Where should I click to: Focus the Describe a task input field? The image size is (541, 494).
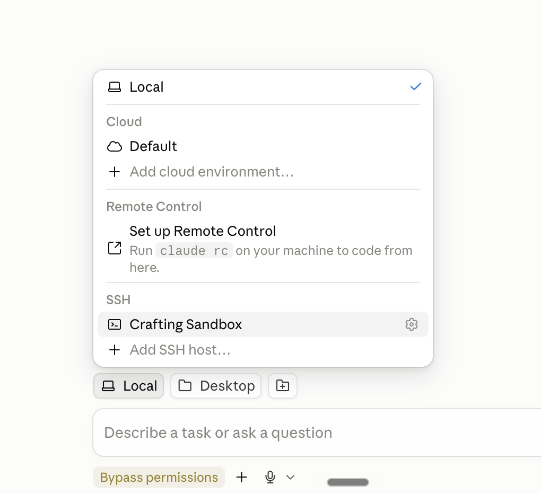click(x=317, y=433)
